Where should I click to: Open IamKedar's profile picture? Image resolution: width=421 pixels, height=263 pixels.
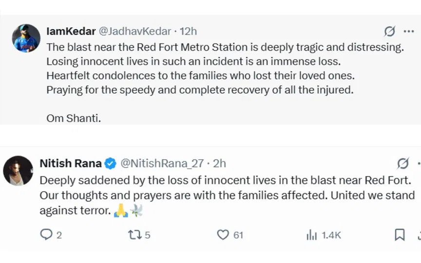coord(26,38)
